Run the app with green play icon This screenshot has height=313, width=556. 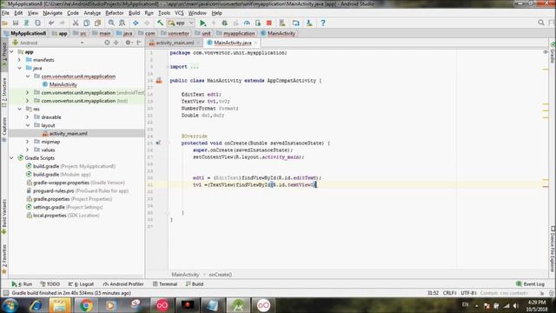point(202,23)
